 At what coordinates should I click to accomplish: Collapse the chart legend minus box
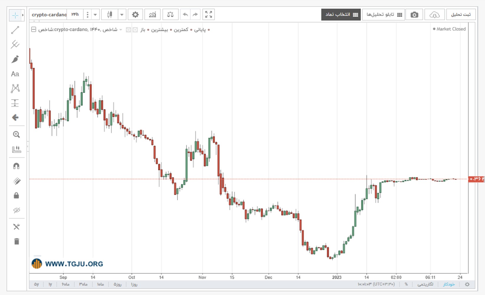point(34,29)
